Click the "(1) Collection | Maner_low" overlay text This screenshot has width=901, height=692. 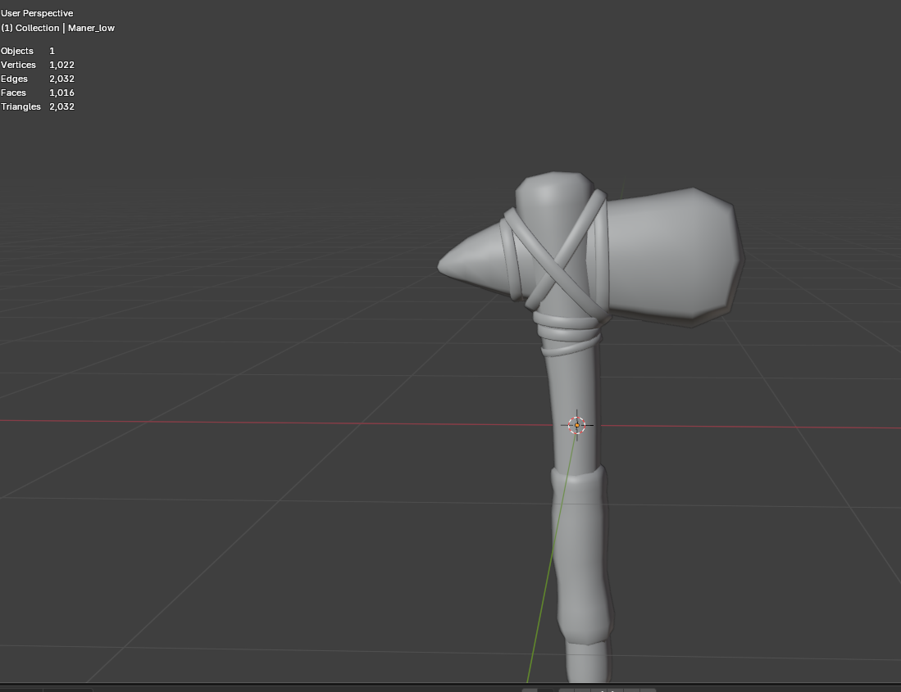[57, 28]
